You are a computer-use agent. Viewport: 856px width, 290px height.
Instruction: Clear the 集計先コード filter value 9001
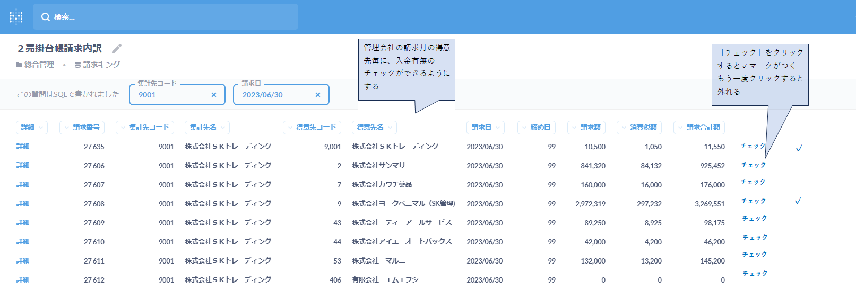tap(214, 95)
